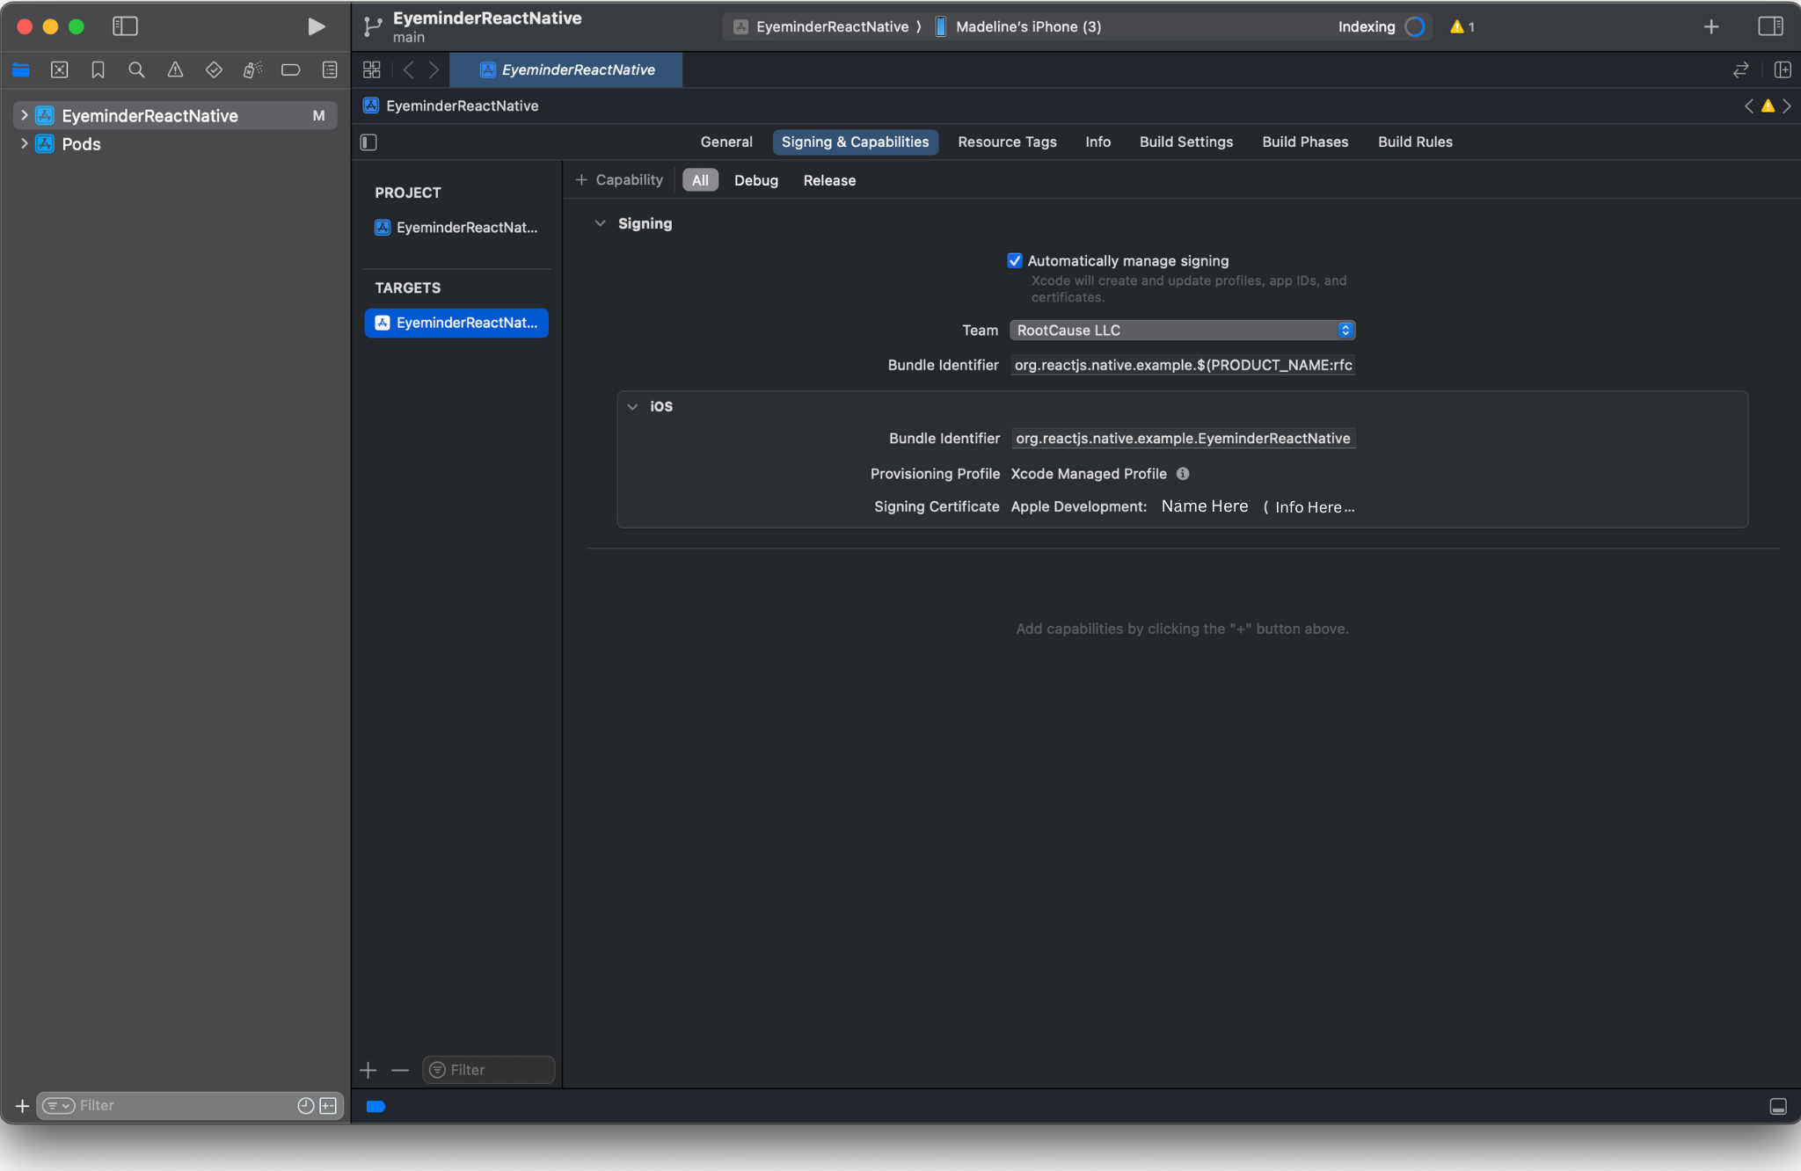Open the main branch menu
The width and height of the screenshot is (1801, 1171).
coord(409,37)
